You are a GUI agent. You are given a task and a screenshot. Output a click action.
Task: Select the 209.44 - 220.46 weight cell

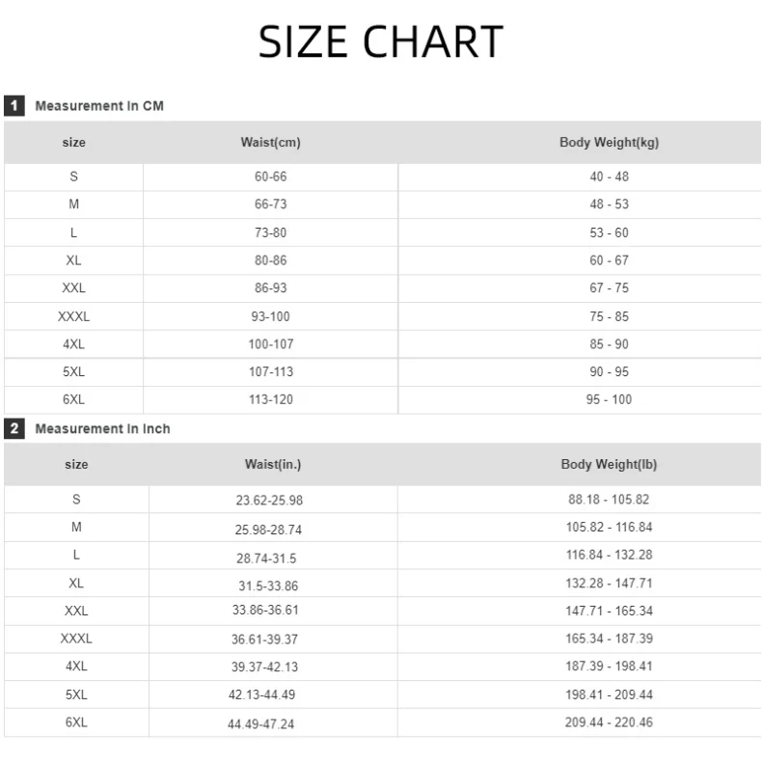point(609,721)
